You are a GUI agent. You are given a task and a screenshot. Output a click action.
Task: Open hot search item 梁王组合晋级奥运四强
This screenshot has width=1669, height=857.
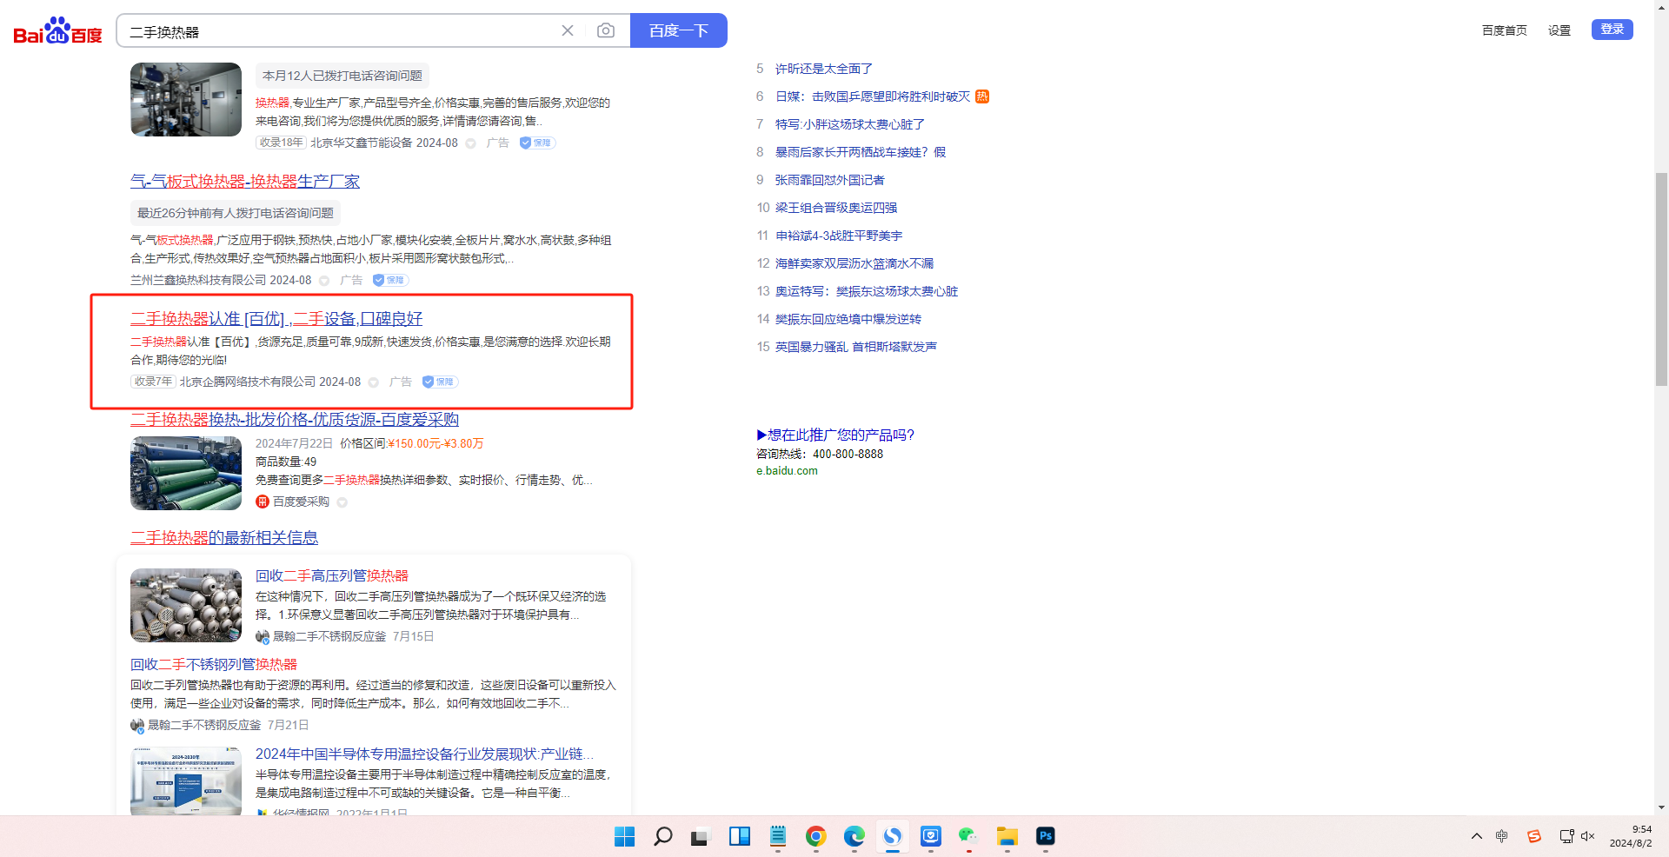835,208
